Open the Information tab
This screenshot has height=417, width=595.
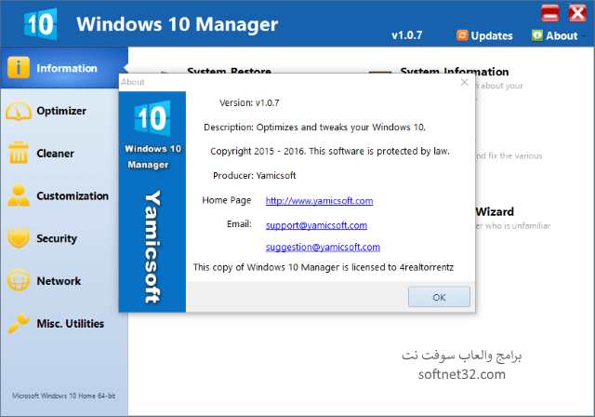pyautogui.click(x=64, y=68)
